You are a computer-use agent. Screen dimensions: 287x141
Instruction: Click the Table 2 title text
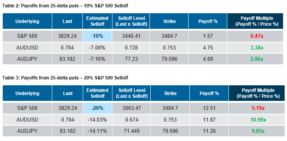pos(65,6)
